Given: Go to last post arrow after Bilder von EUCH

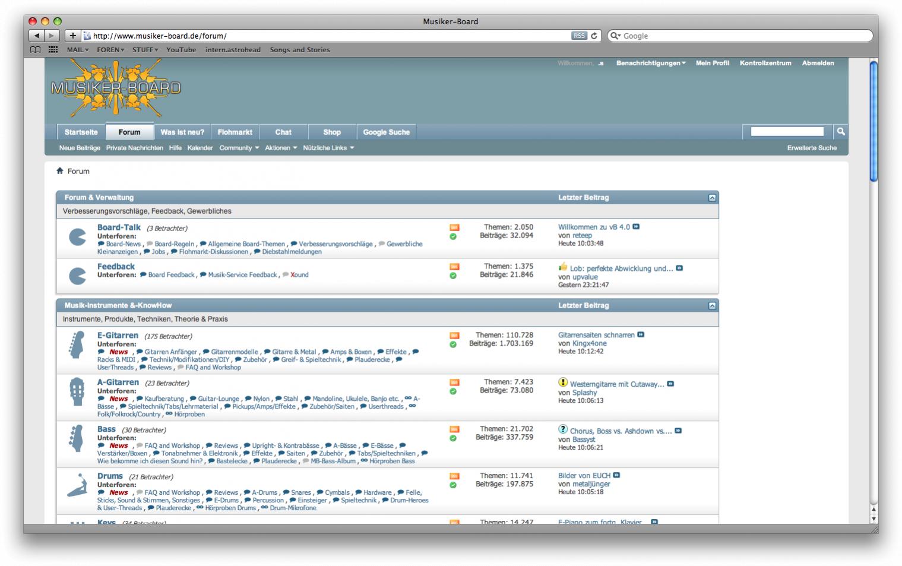Looking at the screenshot, I should click(616, 475).
